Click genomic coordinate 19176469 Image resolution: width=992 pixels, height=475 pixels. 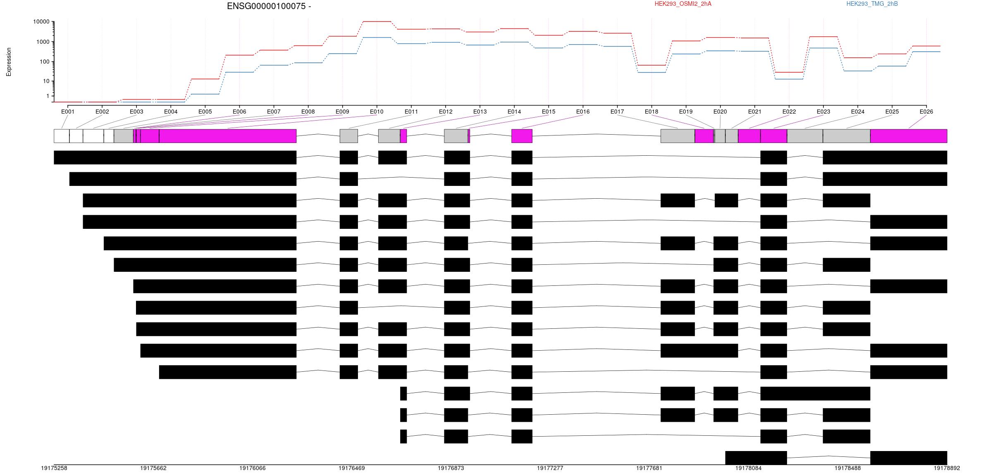click(x=352, y=468)
